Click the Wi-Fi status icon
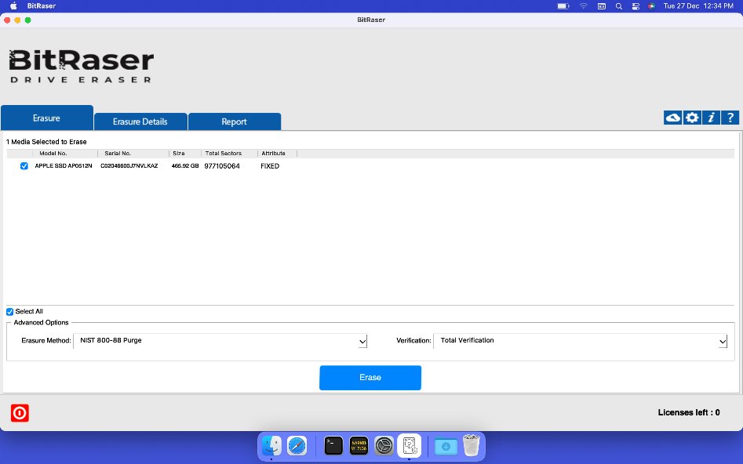The width and height of the screenshot is (743, 464). click(x=583, y=6)
